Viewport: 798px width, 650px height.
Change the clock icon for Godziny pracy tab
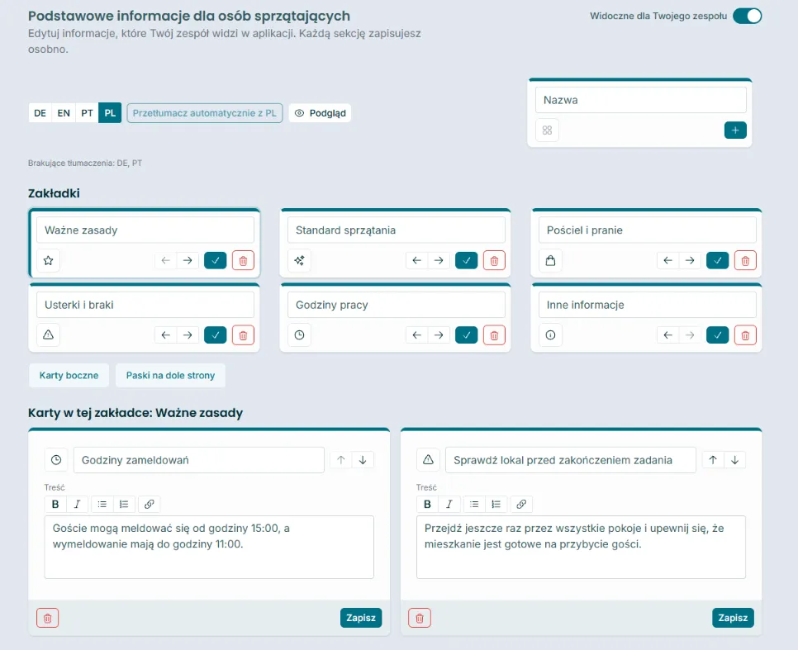click(x=299, y=335)
